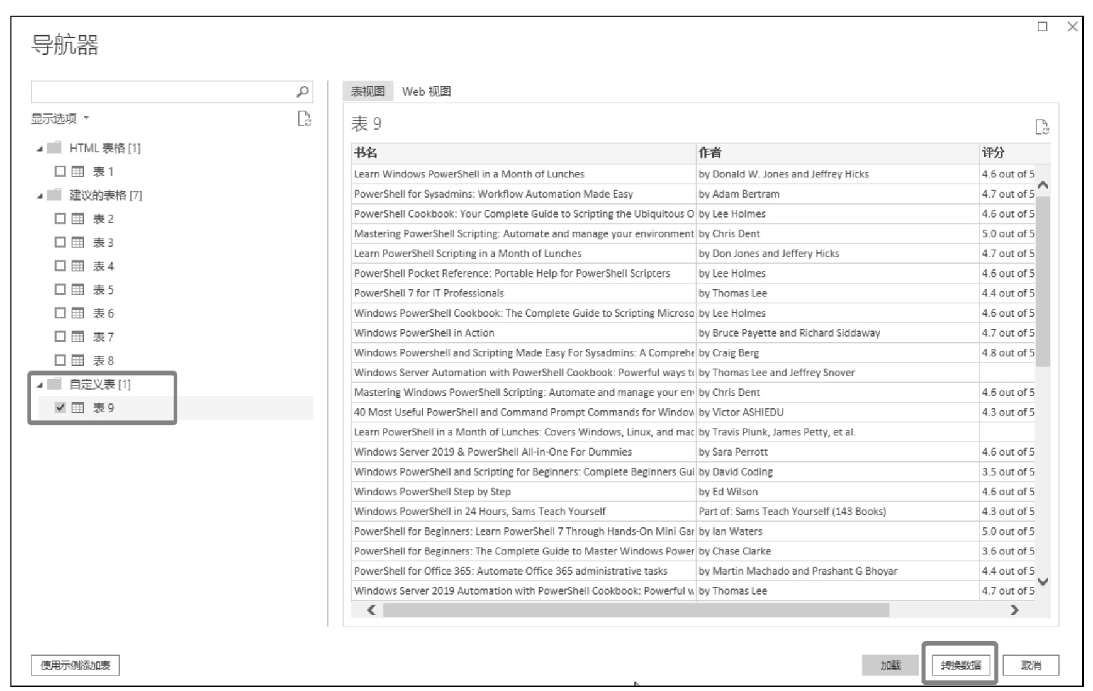1093x691 pixels.
Task: Click the vertical scrollbar thumb
Action: pos(1043,281)
